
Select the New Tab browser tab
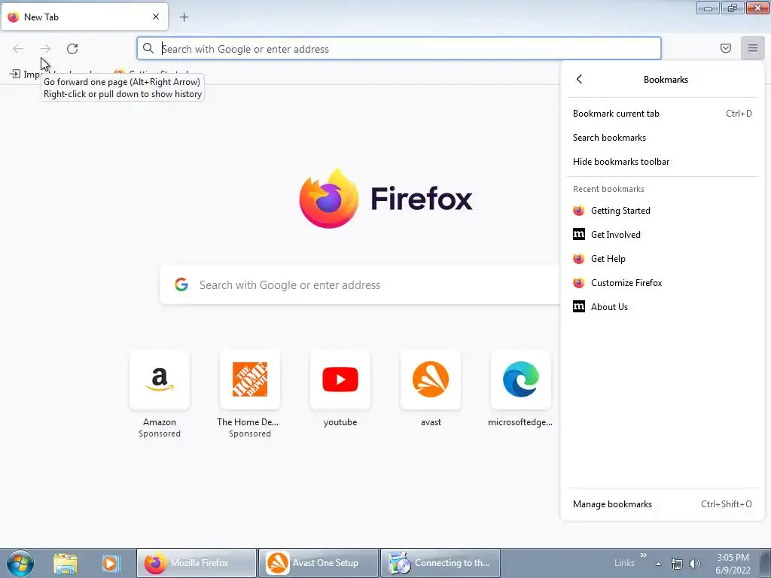[84, 17]
